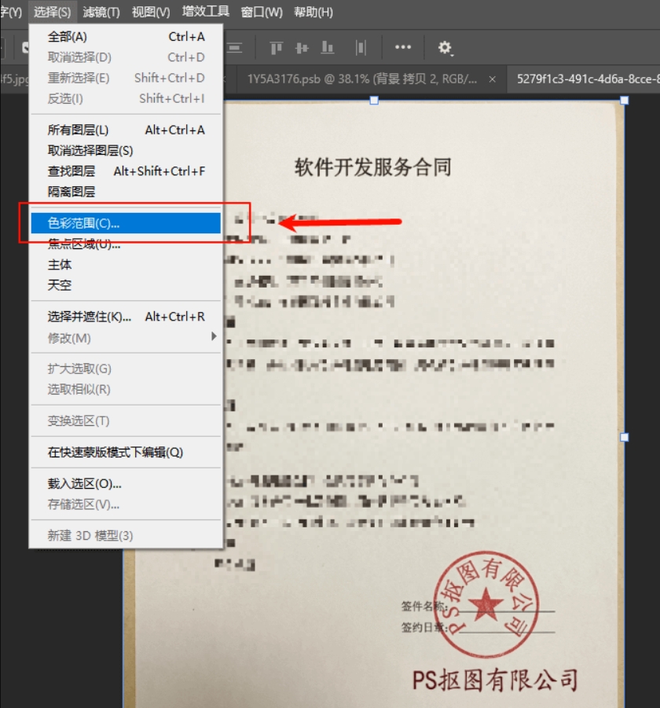Expand the 修改 (Modify) submenu
This screenshot has width=660, height=708.
(x=71, y=338)
